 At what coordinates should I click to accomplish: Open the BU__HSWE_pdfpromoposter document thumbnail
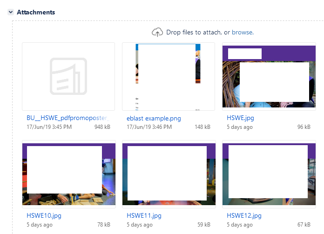tap(68, 76)
